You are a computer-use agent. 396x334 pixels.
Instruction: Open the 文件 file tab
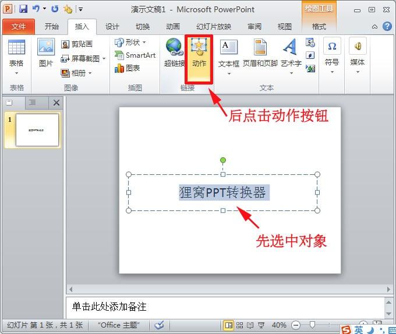click(x=19, y=27)
